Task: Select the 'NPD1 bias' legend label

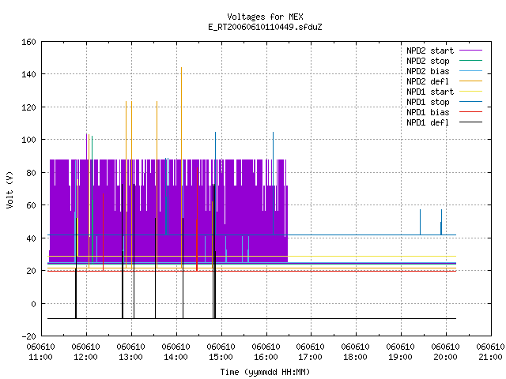Action: 428,112
